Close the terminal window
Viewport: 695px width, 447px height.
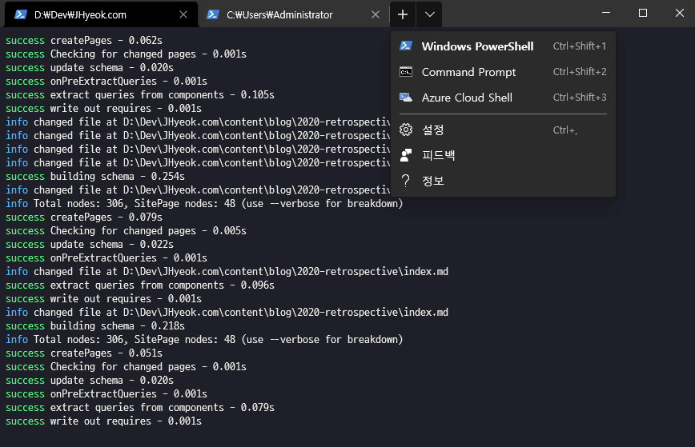[680, 13]
